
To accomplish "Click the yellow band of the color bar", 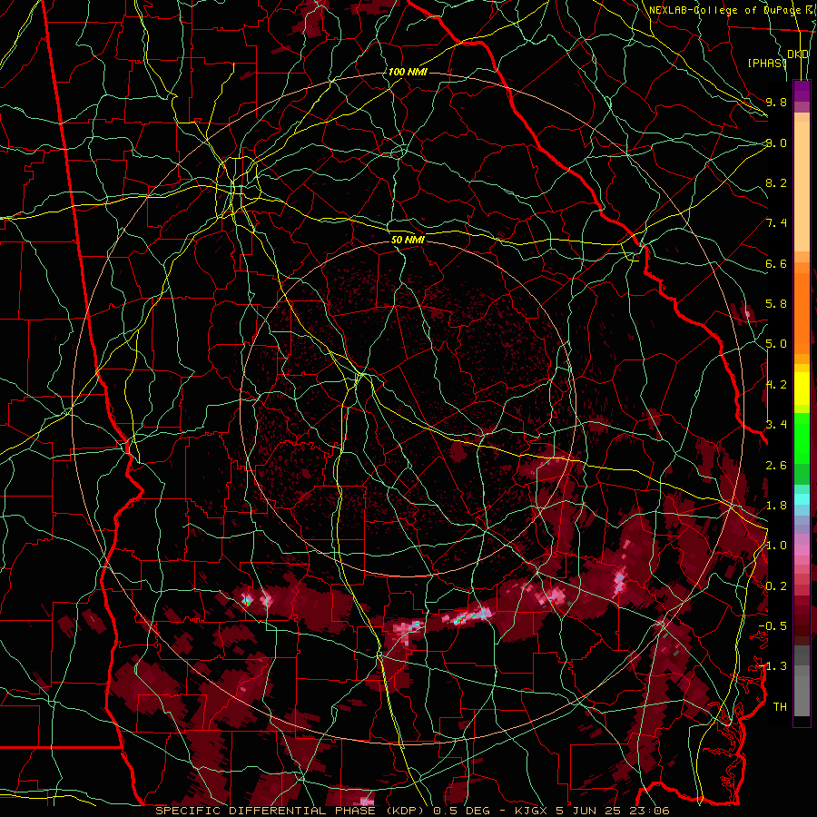I will (x=802, y=389).
